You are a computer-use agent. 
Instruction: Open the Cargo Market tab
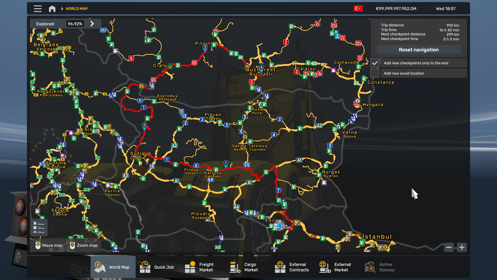pos(248,267)
